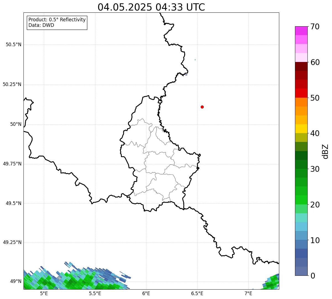The image size is (332, 299).
Task: Click the 49.75°N latitude label
Action: click(12, 164)
